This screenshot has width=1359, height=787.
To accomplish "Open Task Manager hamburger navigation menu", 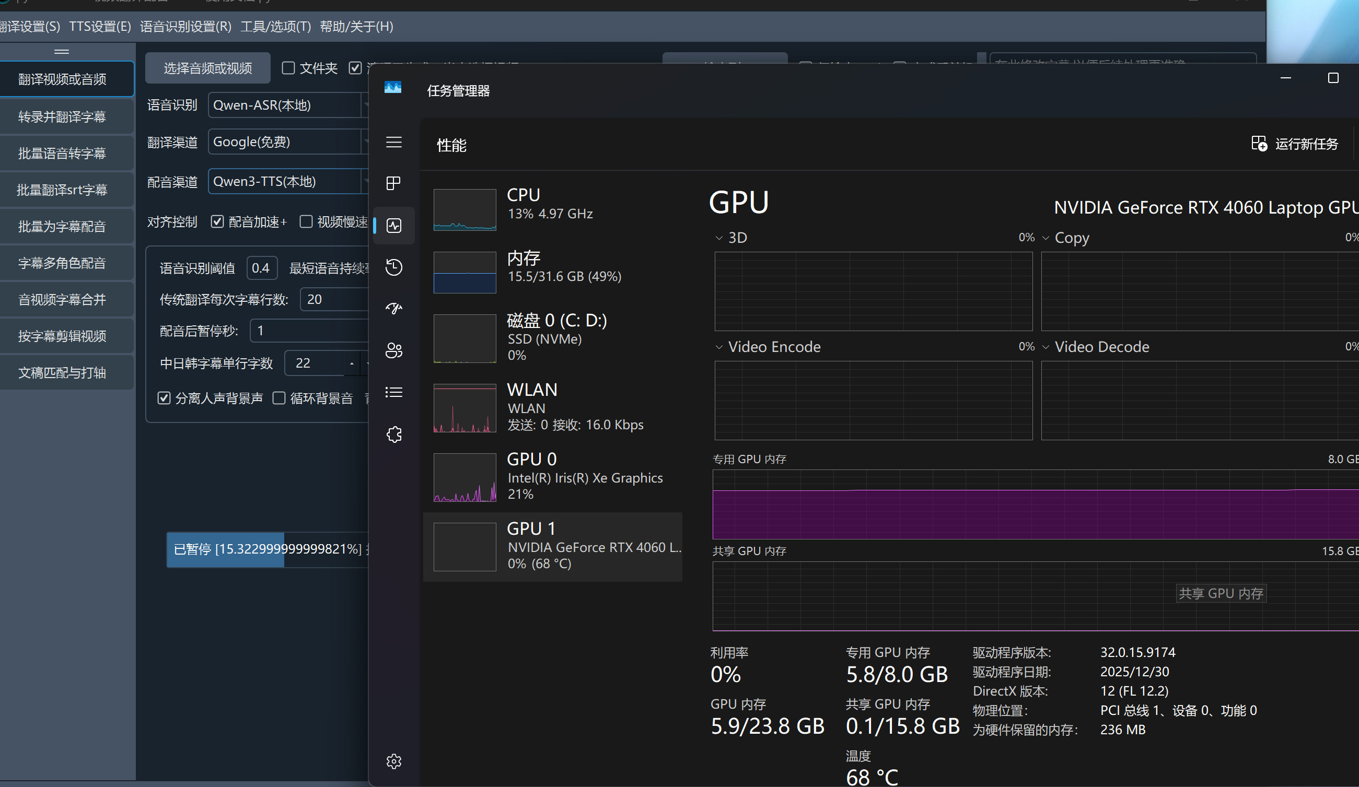I will (393, 142).
